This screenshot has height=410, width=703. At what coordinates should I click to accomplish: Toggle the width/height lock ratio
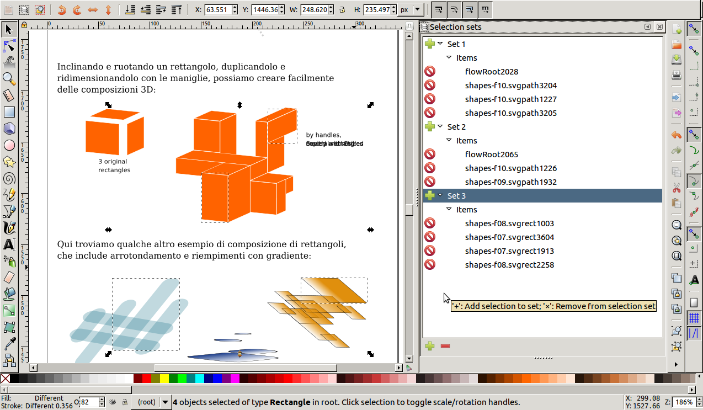coord(342,9)
